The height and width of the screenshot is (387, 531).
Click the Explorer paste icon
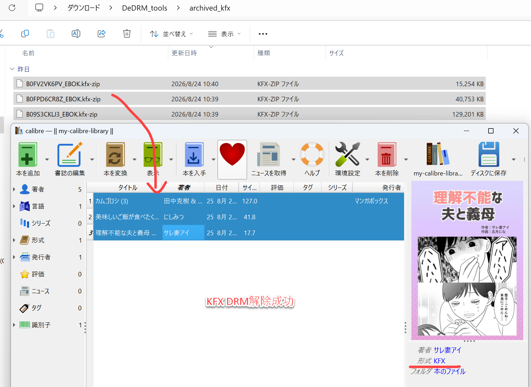[51, 34]
